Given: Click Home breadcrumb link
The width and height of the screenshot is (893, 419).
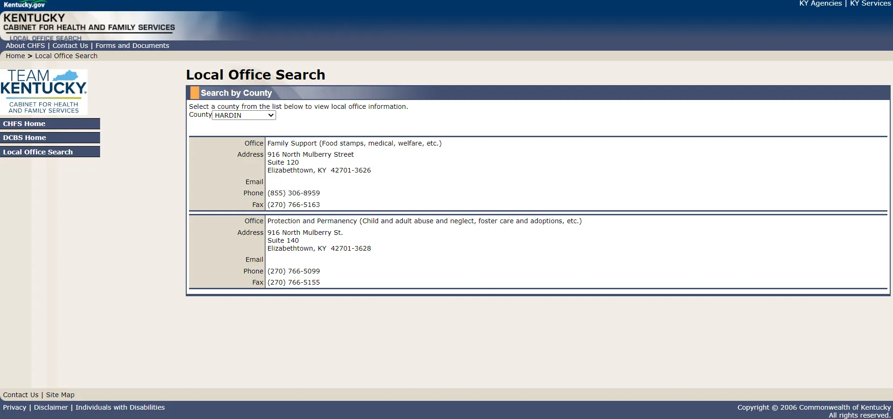Looking at the screenshot, I should click(15, 56).
